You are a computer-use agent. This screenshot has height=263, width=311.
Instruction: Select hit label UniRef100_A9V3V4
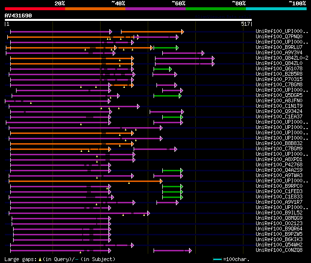coord(279,53)
